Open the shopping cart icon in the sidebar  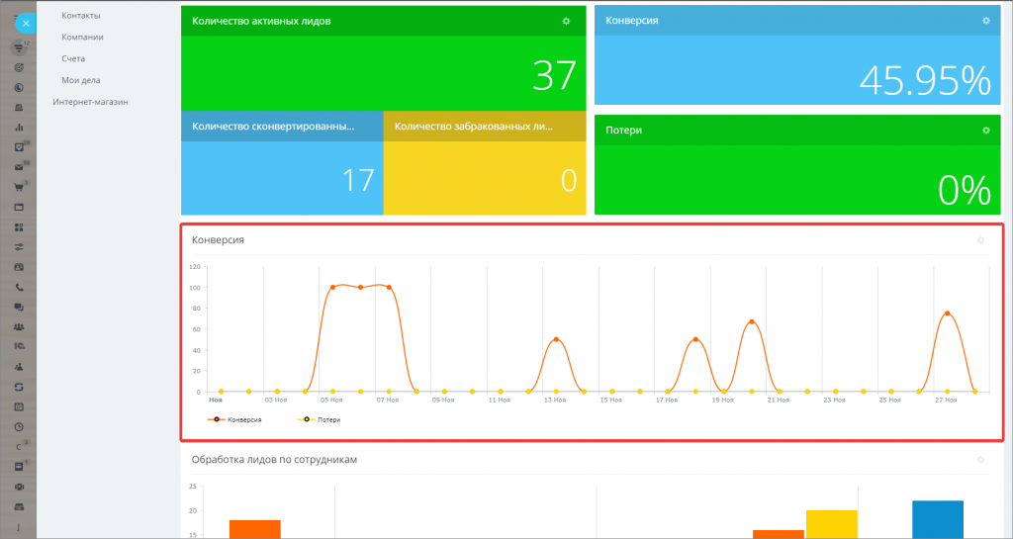19,187
